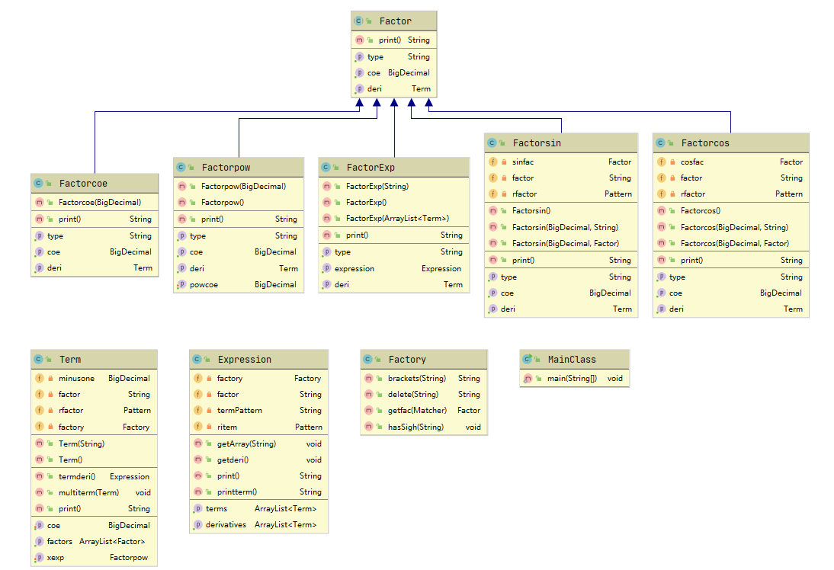
Task: Click the getderi() method in Expression
Action: (258, 460)
